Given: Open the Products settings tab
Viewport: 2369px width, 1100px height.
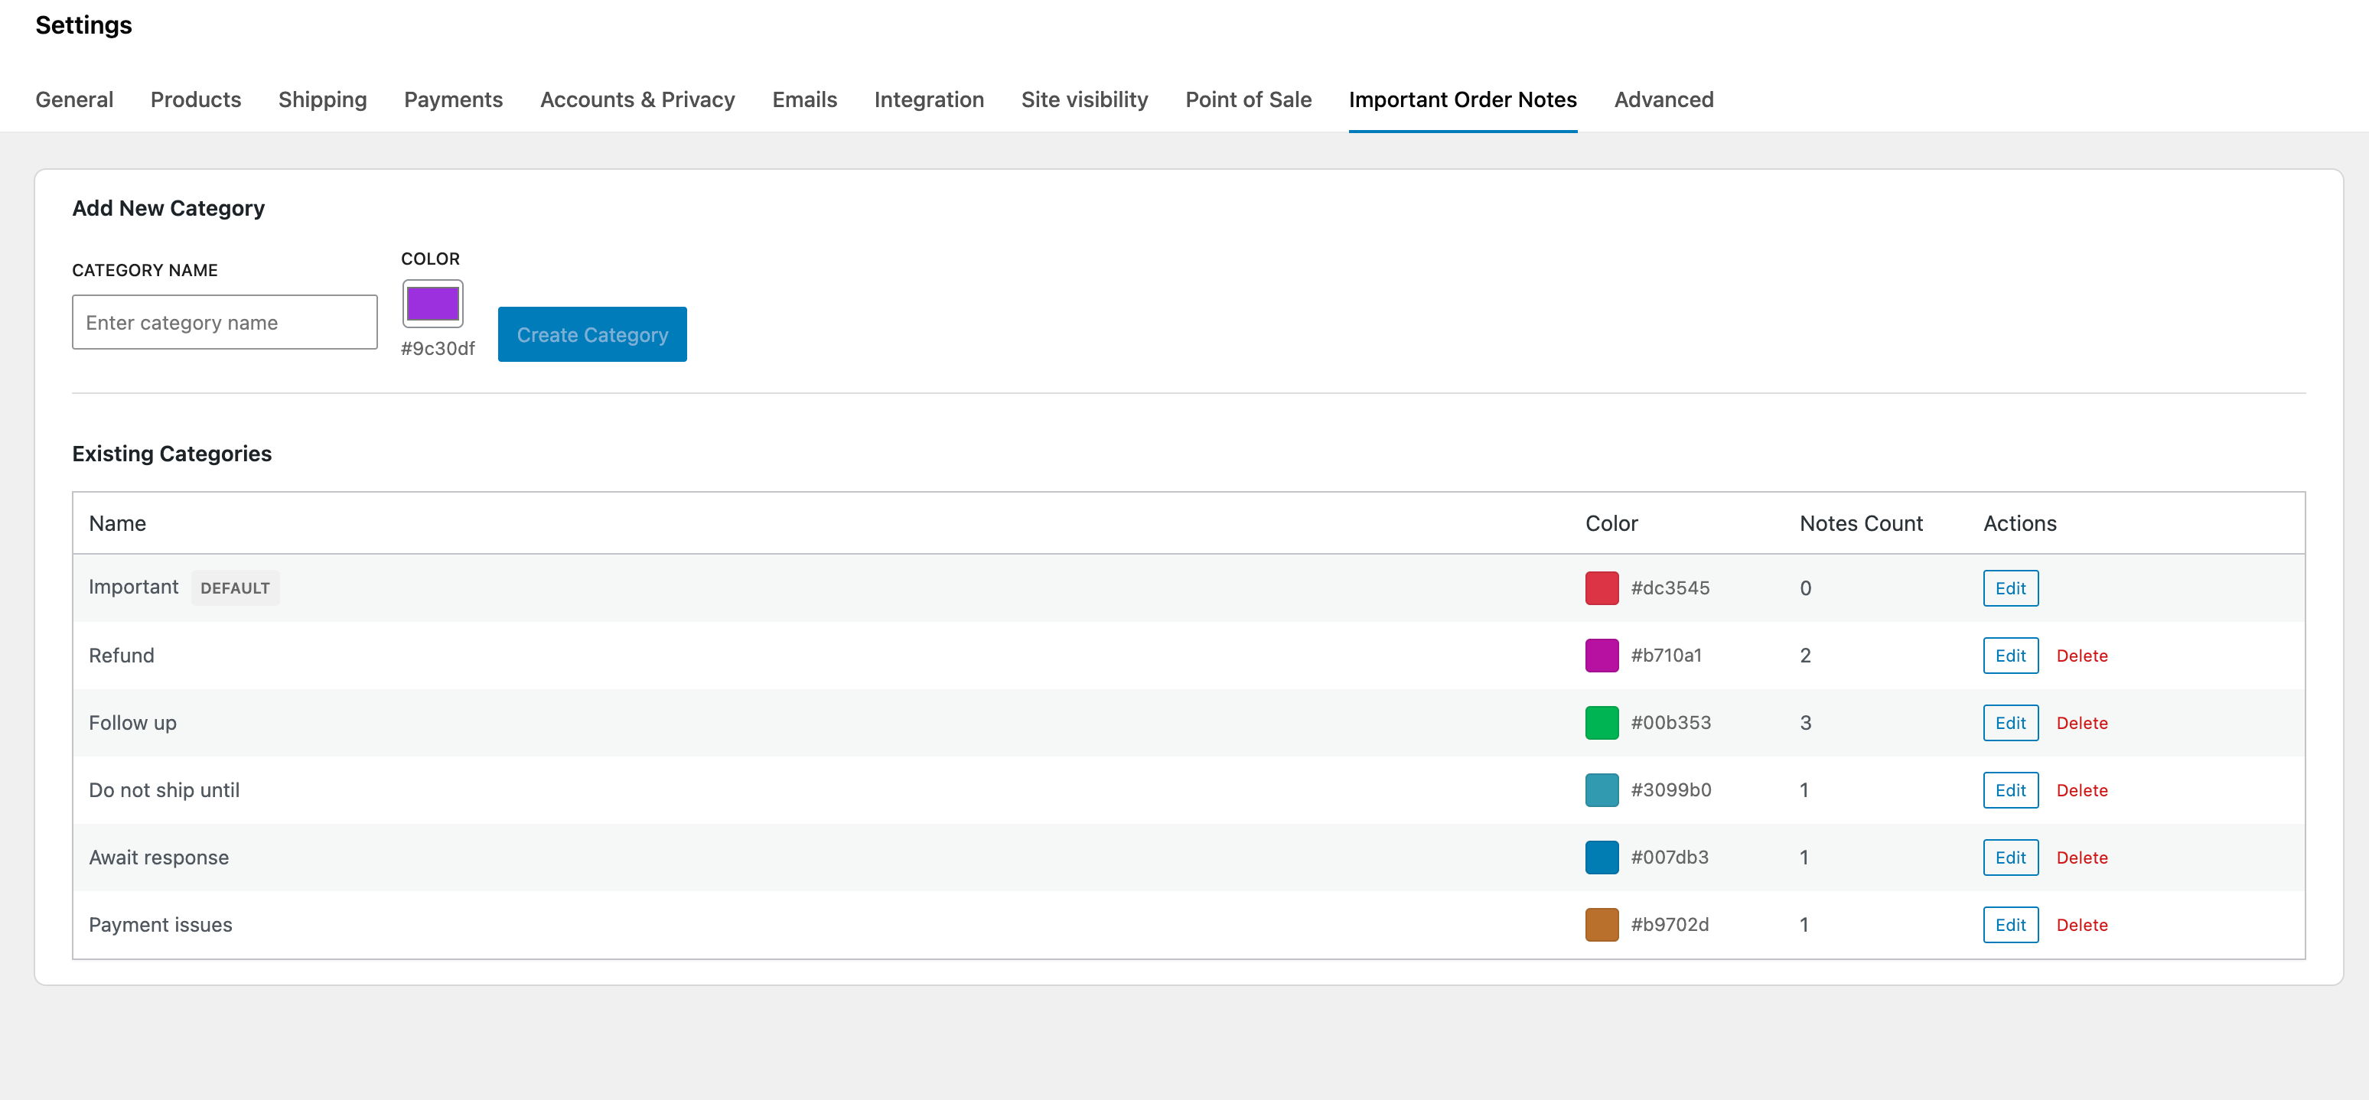Looking at the screenshot, I should coord(196,99).
